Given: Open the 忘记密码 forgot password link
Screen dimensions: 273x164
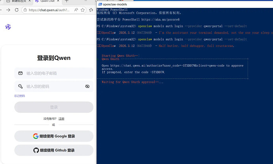Looking at the screenshot, I should pos(19,96).
